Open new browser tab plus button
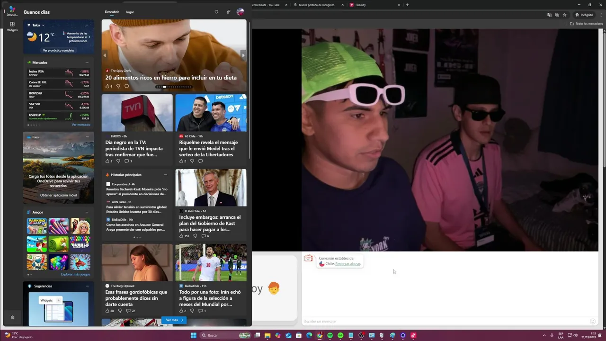Image resolution: width=606 pixels, height=341 pixels. point(407,5)
